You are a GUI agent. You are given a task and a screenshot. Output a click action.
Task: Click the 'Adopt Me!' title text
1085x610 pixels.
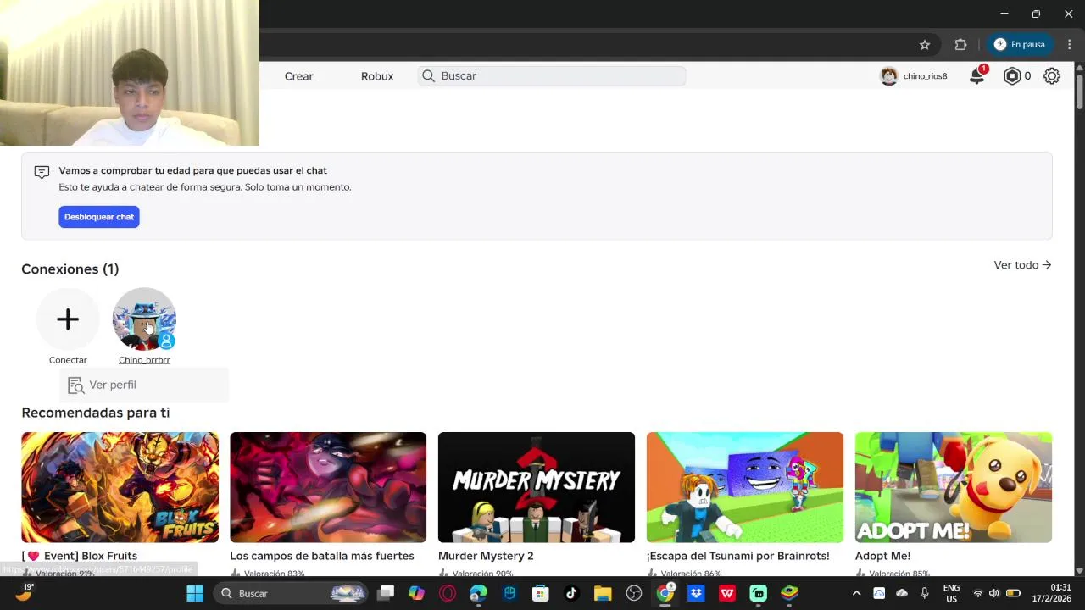(x=882, y=556)
